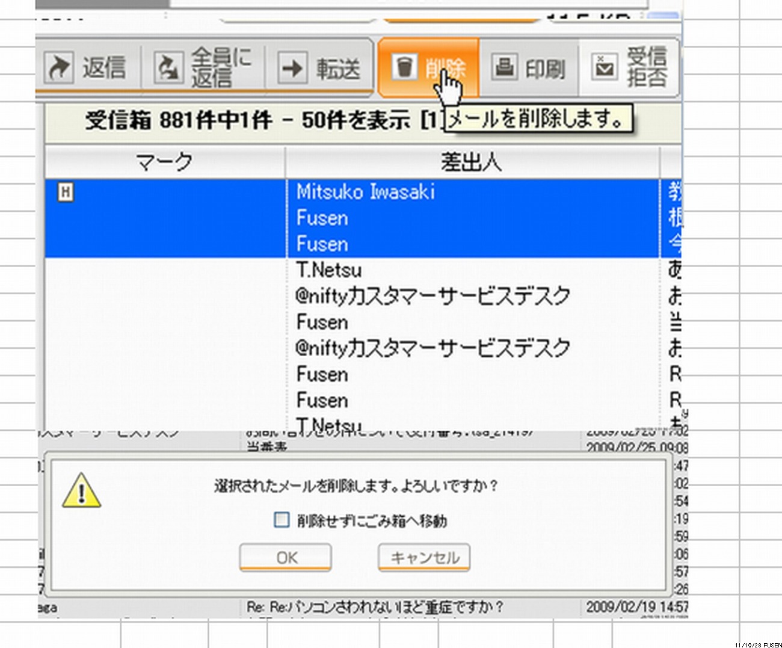Click the キャンセル button
The height and width of the screenshot is (648, 782).
(x=424, y=558)
